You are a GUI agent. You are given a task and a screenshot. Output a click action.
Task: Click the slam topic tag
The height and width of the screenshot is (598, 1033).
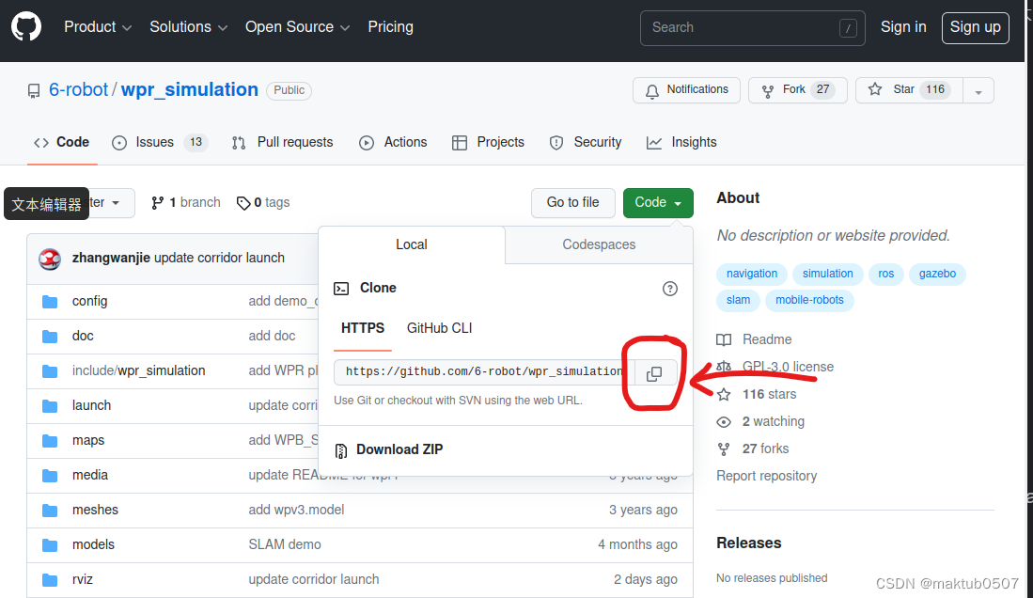tap(739, 300)
